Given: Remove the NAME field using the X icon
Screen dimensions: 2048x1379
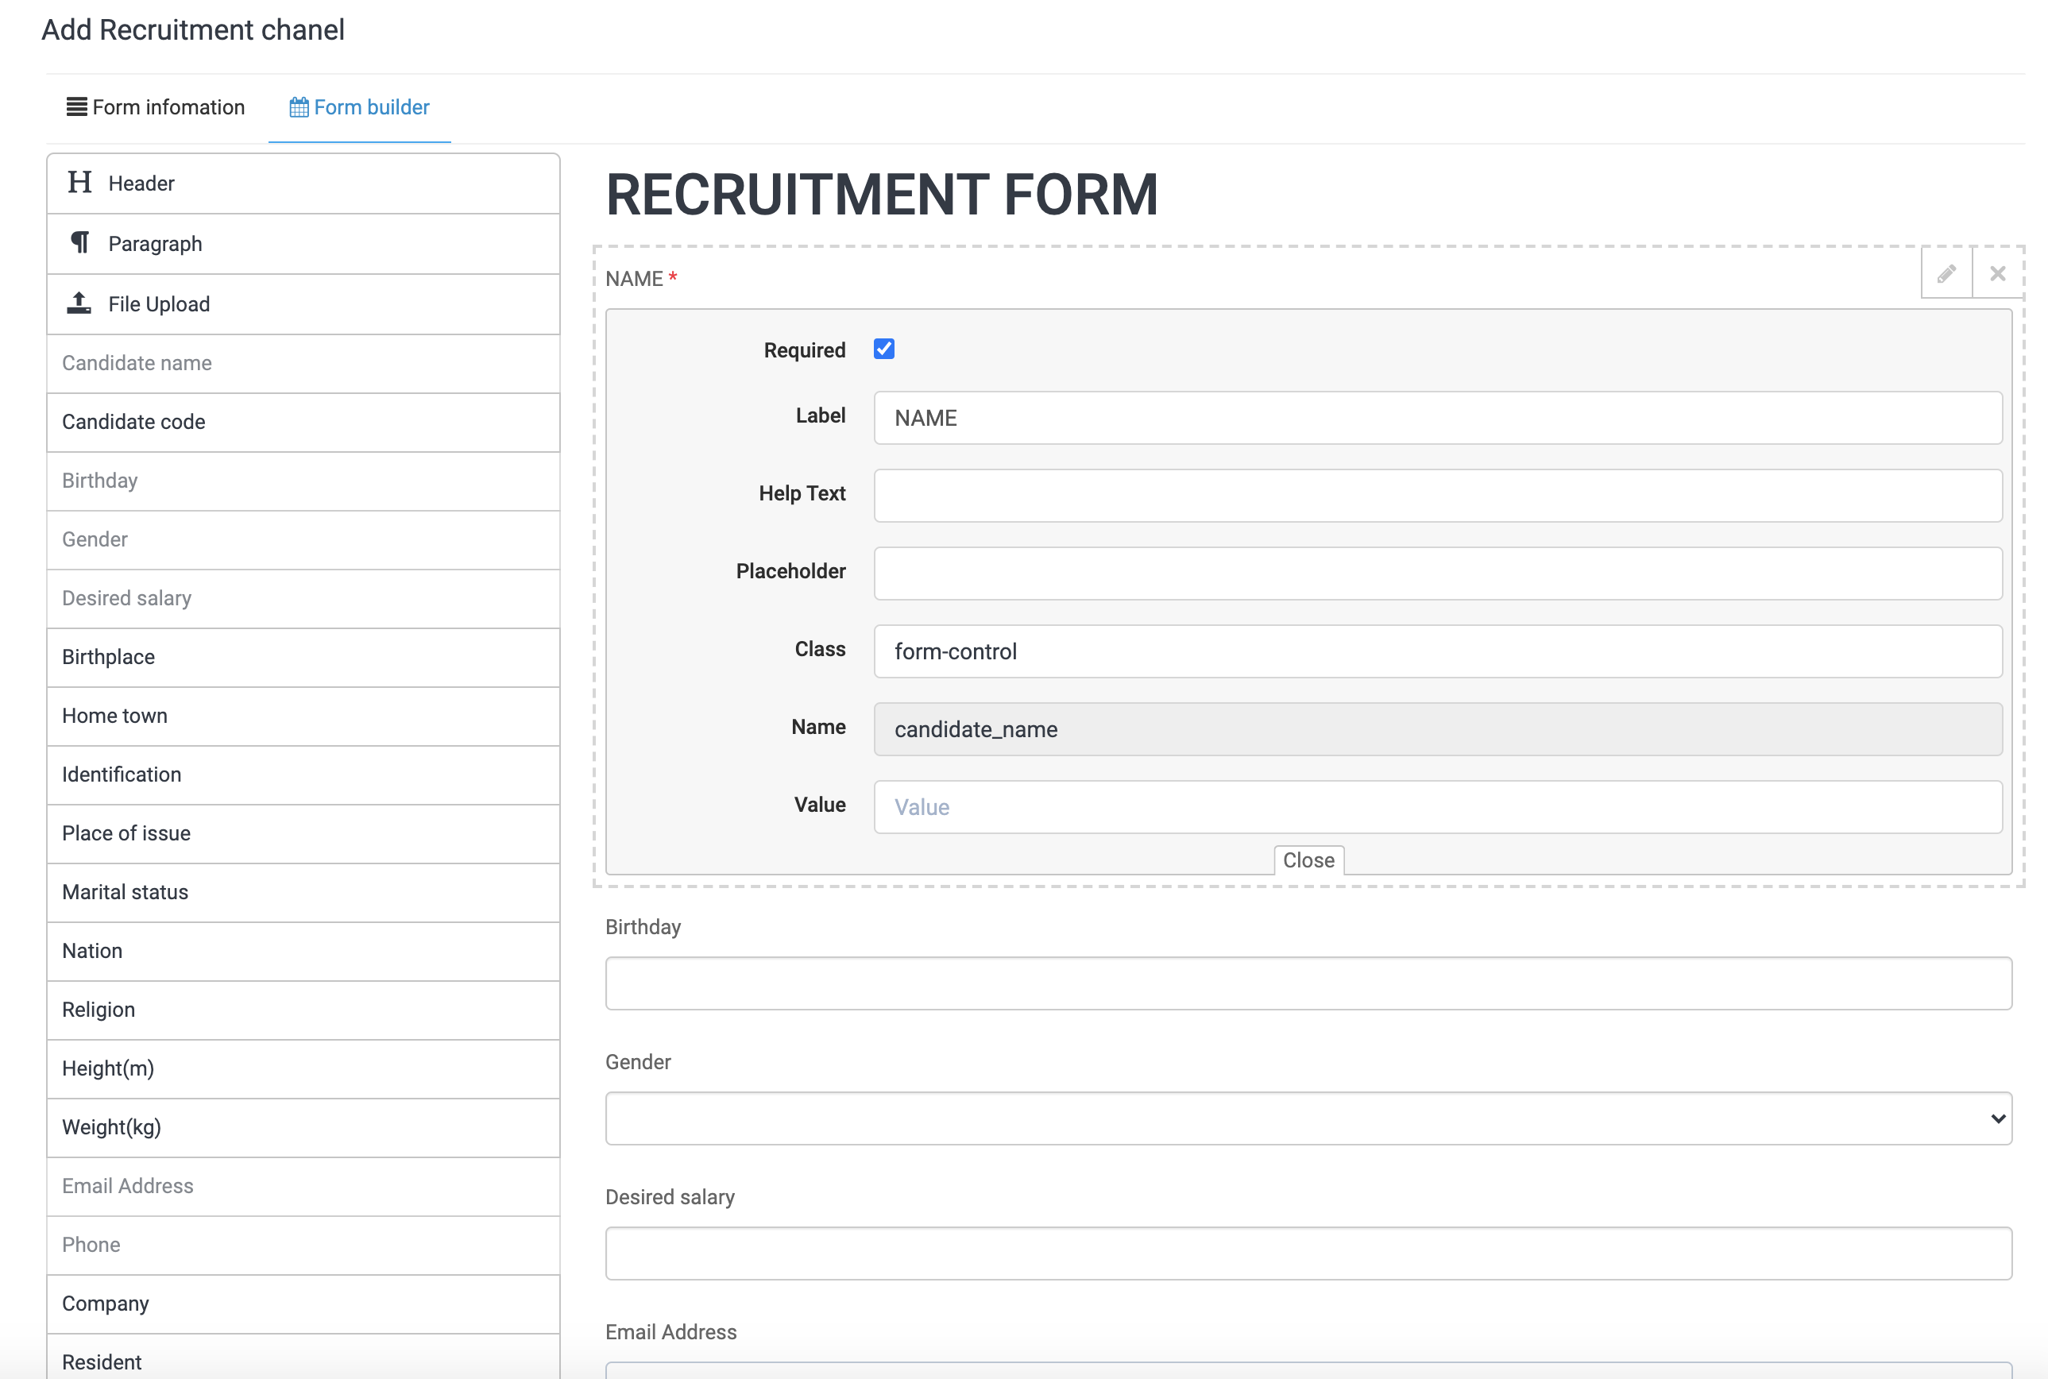Looking at the screenshot, I should click(1998, 272).
